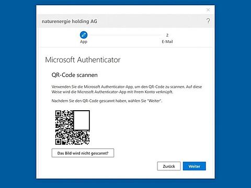Click the QR code image
The height and width of the screenshot is (188, 251).
[72, 127]
